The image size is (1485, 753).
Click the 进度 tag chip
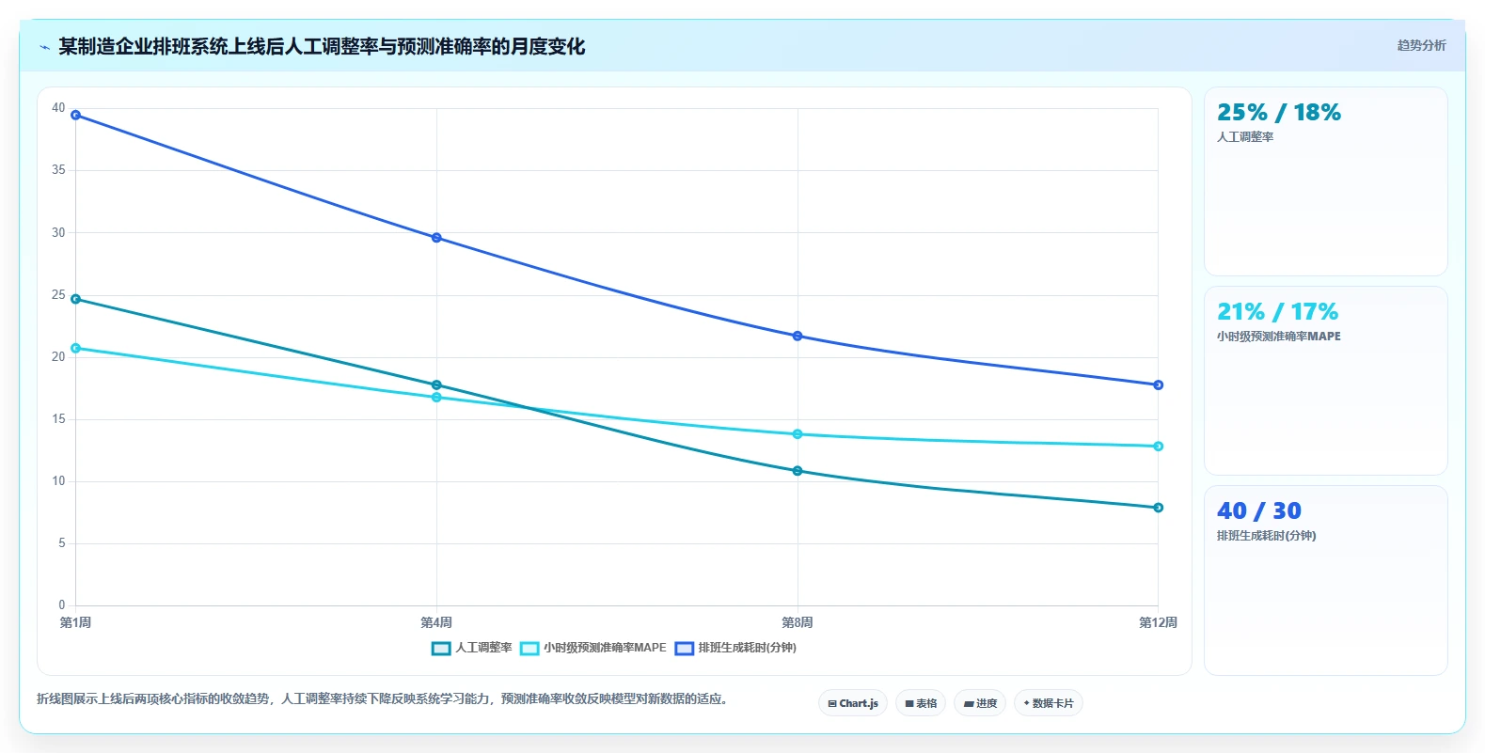980,703
